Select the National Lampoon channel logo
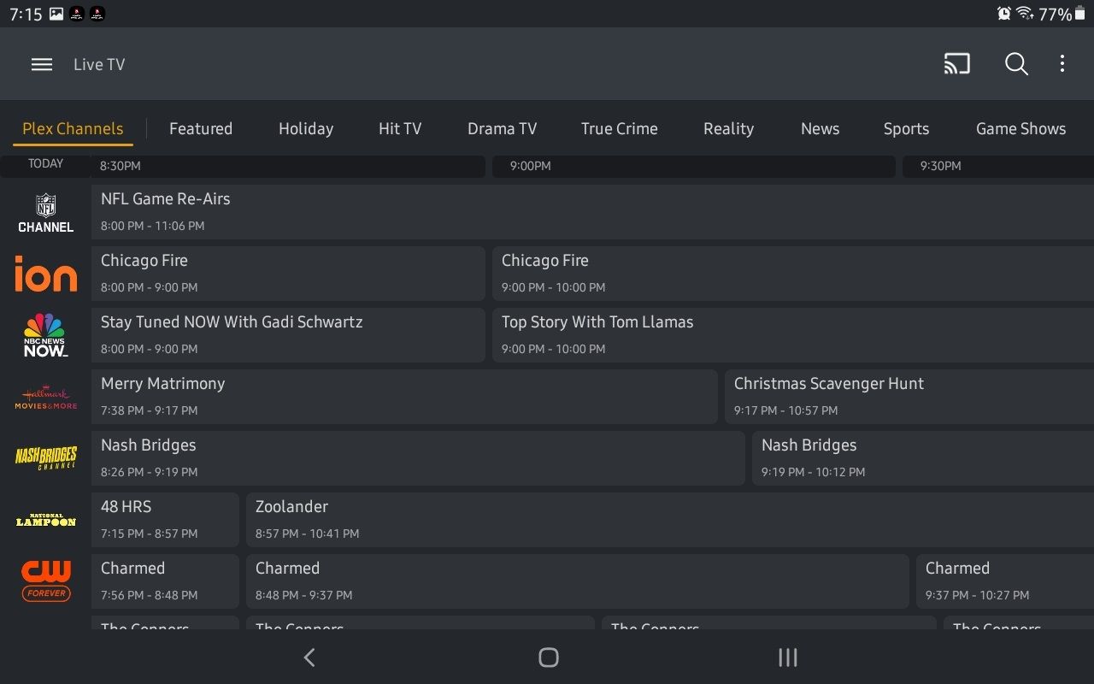 [45, 520]
